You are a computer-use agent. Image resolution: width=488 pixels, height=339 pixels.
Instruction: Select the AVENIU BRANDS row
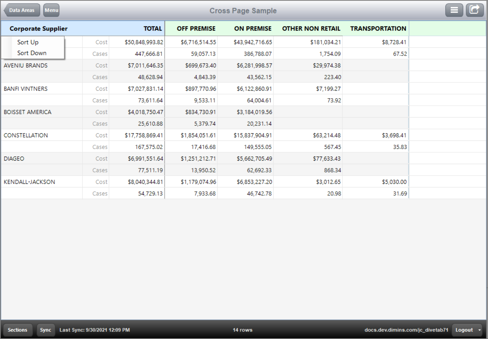[25, 66]
